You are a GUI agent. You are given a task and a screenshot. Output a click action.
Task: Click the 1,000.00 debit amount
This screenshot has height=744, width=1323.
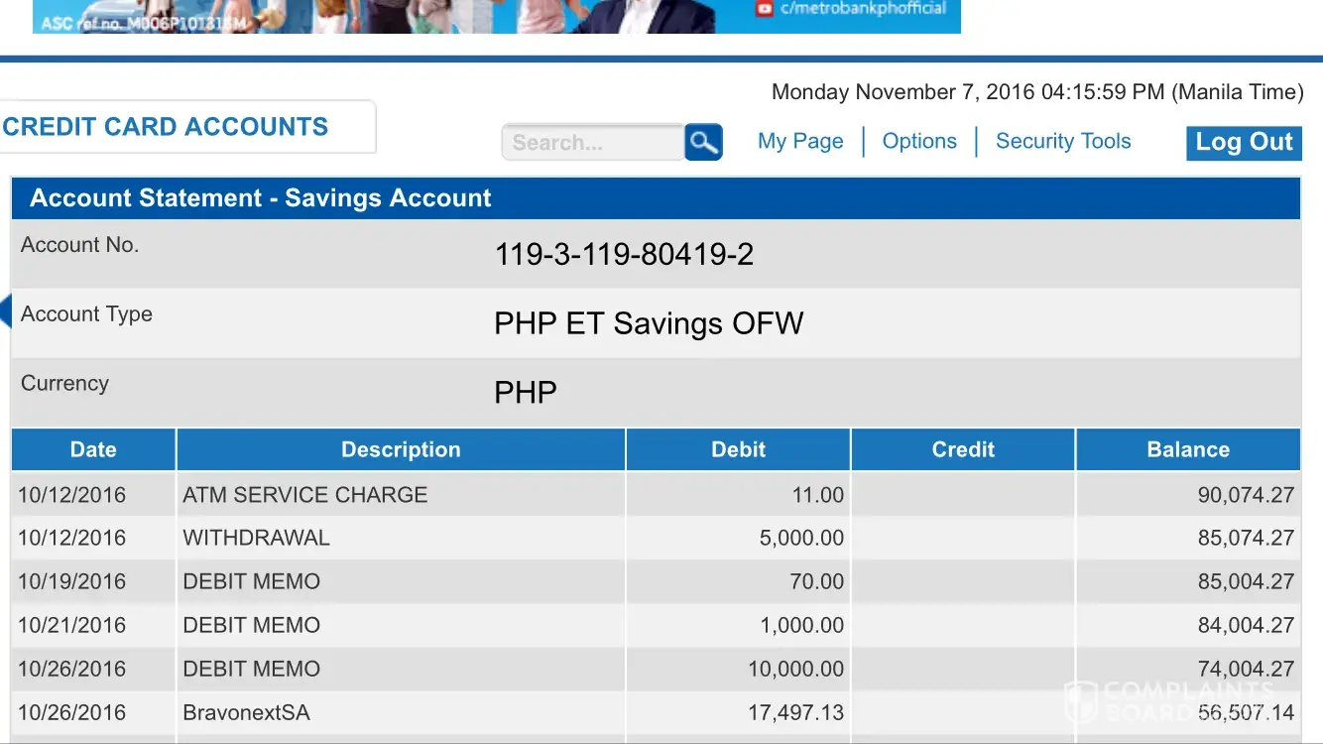[x=801, y=625]
